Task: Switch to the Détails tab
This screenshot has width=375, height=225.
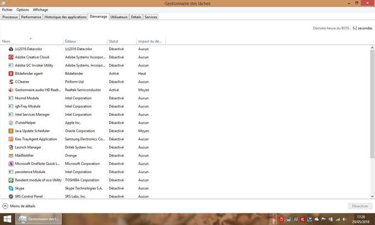Action: 136,17
